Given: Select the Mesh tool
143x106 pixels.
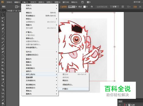Looking at the screenshot, I should pyautogui.click(x=3, y=76).
